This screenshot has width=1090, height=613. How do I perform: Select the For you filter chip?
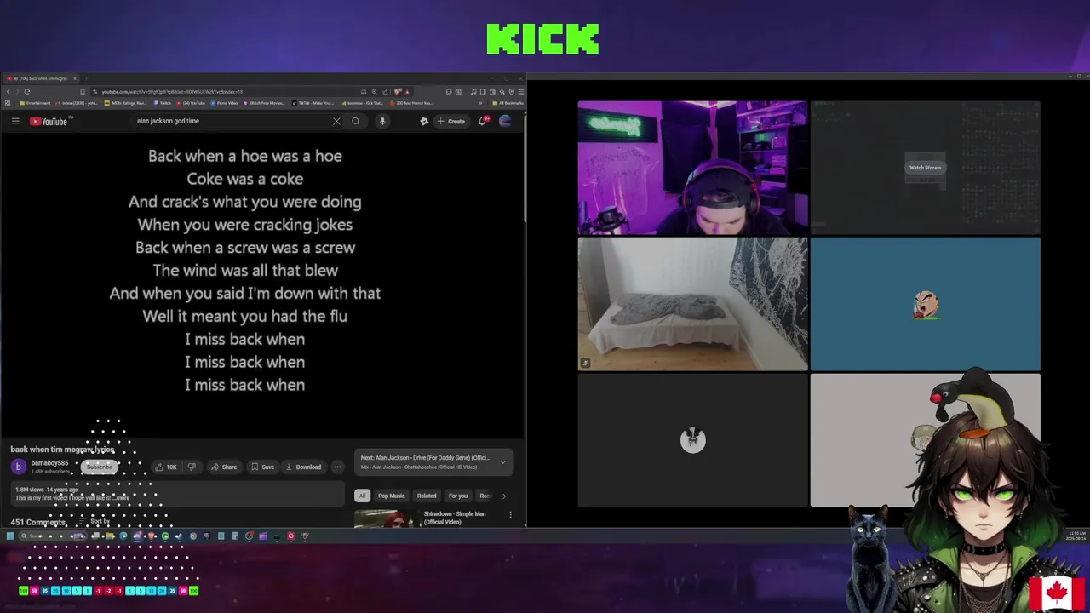[458, 496]
